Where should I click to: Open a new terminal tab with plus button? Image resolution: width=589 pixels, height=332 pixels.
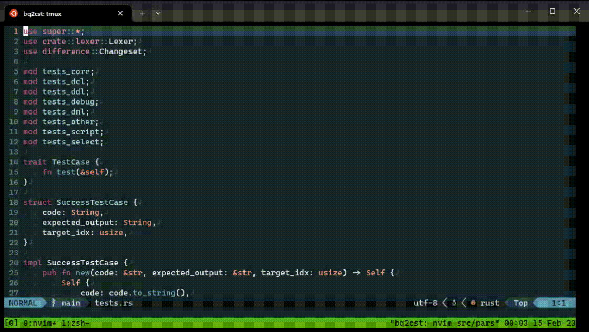click(143, 13)
